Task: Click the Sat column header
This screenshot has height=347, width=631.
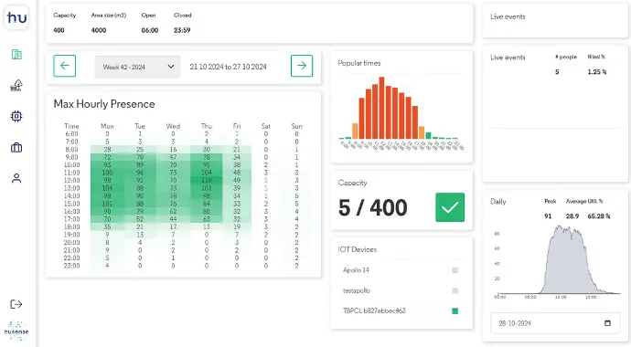Action: 265,126
